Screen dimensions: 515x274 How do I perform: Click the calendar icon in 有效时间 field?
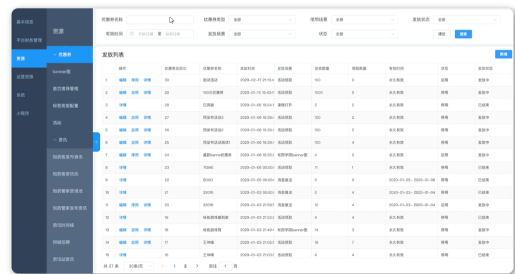[132, 34]
